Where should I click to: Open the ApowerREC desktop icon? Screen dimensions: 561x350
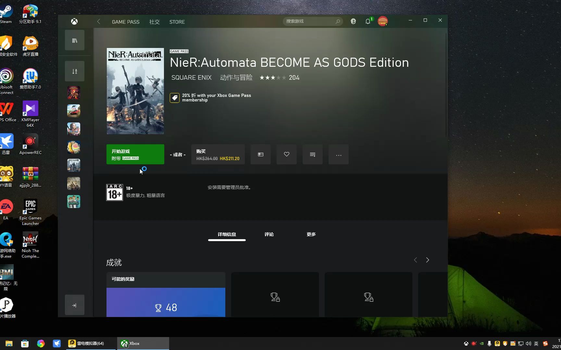31,144
